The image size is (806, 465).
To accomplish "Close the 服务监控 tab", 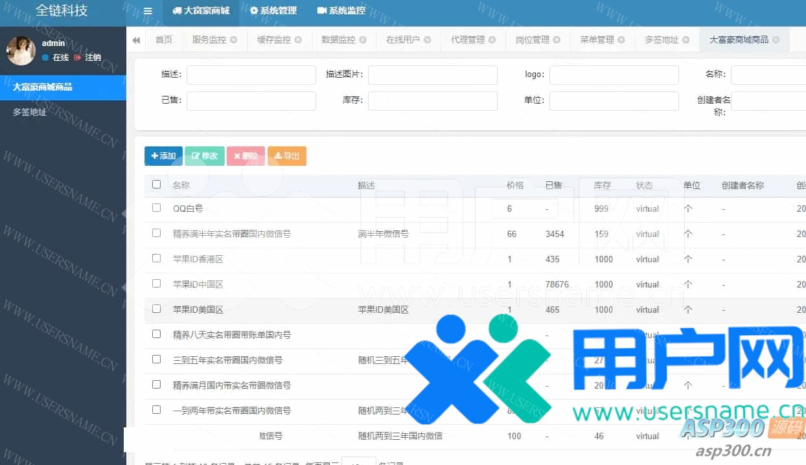I will [x=233, y=40].
